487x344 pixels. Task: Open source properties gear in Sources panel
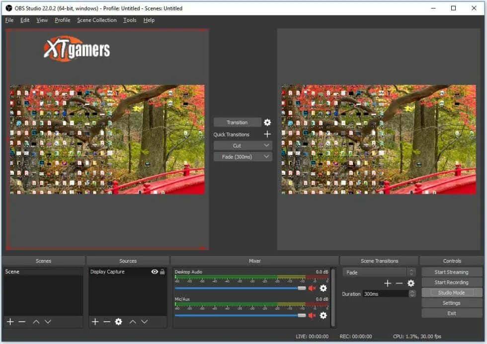pyautogui.click(x=118, y=322)
